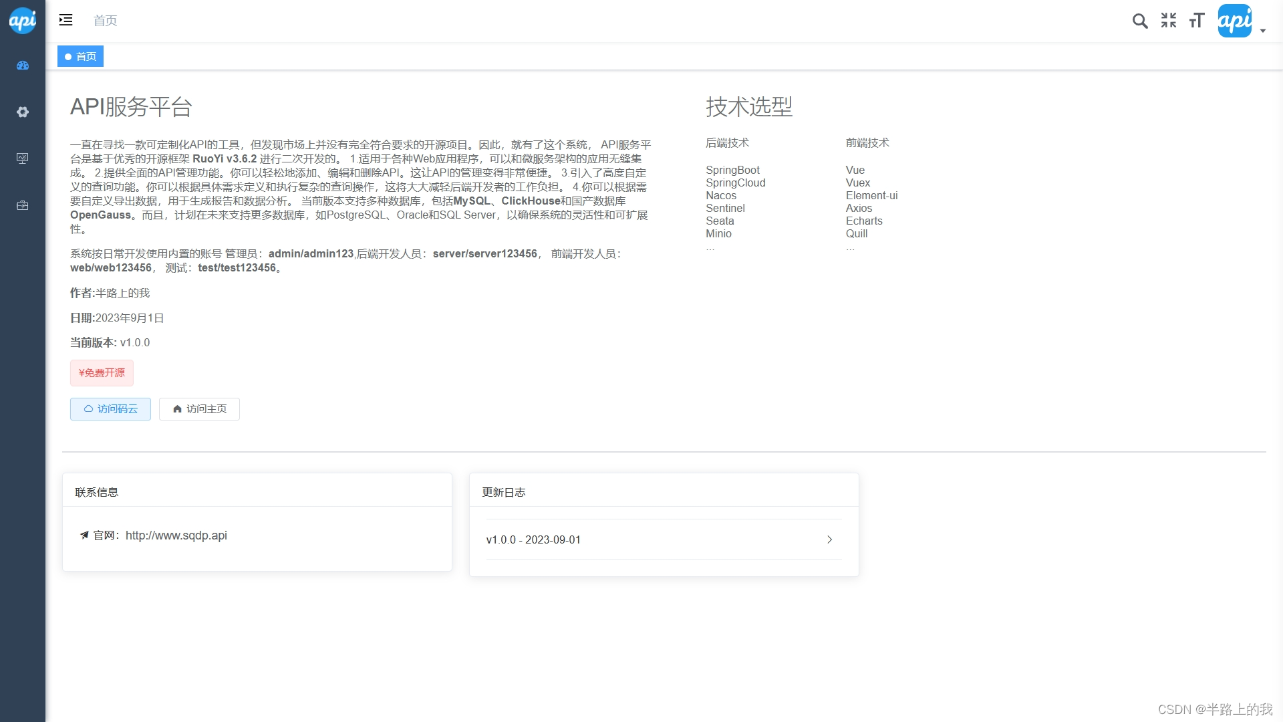Click the 更新日志 card header
1283x722 pixels.
click(504, 492)
